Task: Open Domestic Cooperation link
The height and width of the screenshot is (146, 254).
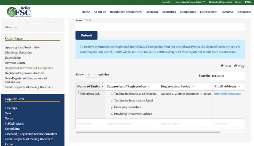Action: click(220, 2)
